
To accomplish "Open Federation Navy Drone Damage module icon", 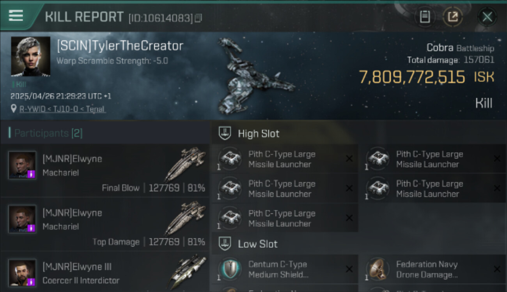I will (378, 269).
